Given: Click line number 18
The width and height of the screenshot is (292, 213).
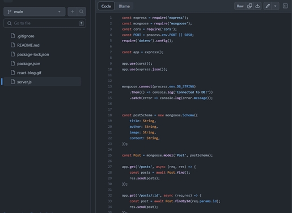Looking at the screenshot, I should tap(110, 115).
